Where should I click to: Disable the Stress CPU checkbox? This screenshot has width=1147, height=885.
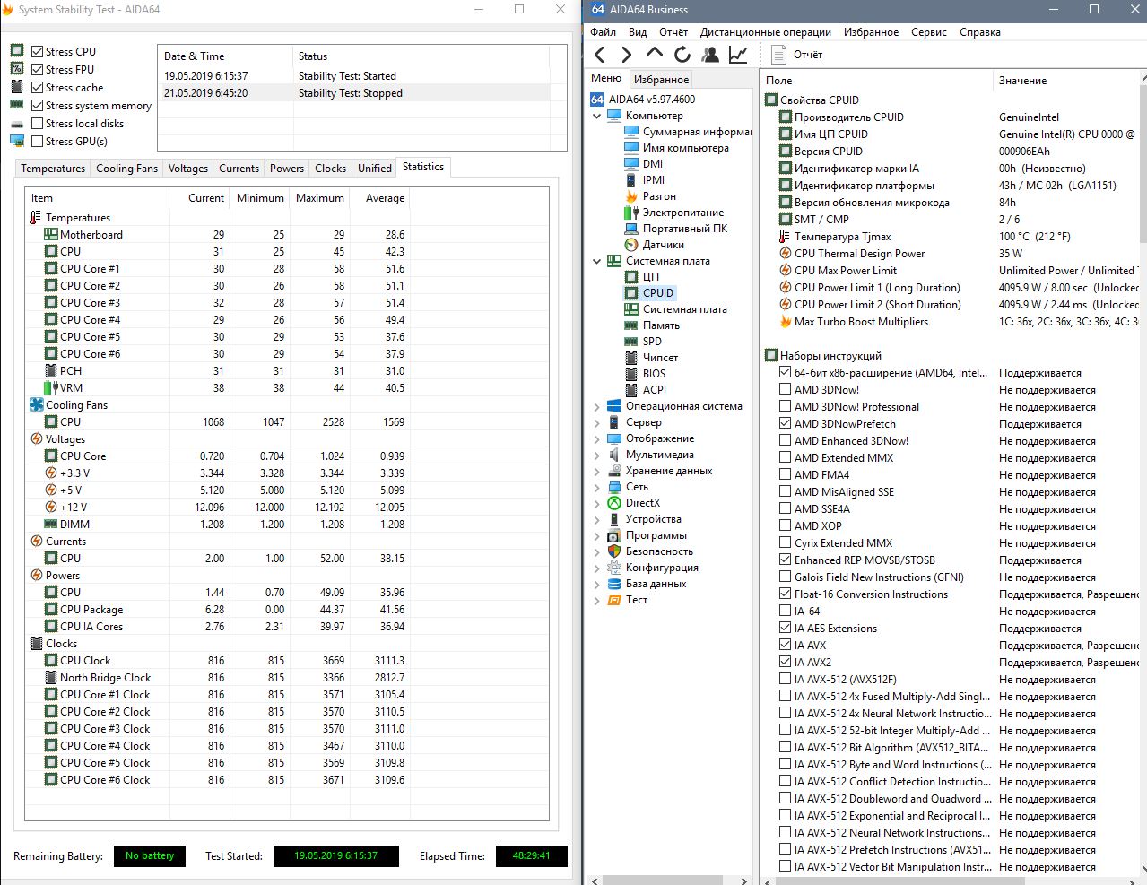pyautogui.click(x=38, y=52)
